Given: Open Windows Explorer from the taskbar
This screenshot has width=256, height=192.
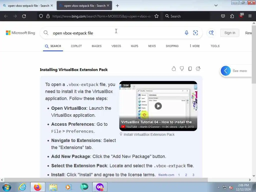Looking at the screenshot, I should point(53,187).
